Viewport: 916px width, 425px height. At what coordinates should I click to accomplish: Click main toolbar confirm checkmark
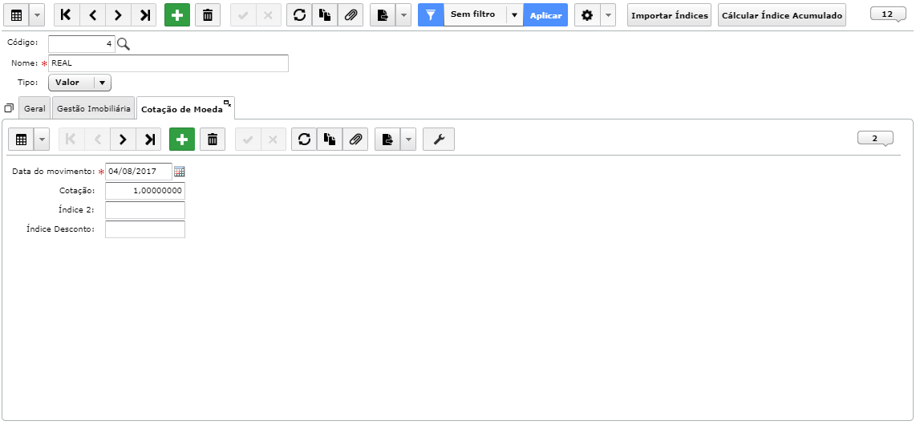[243, 16]
